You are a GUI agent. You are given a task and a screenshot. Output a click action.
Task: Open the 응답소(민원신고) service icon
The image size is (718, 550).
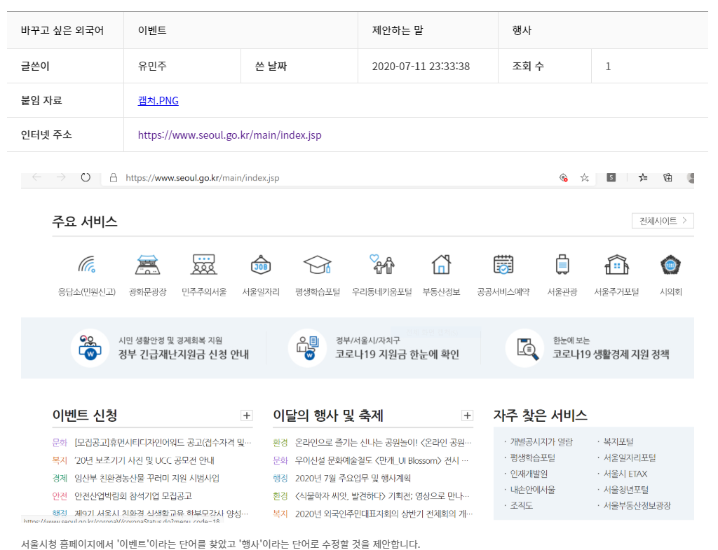point(87,266)
